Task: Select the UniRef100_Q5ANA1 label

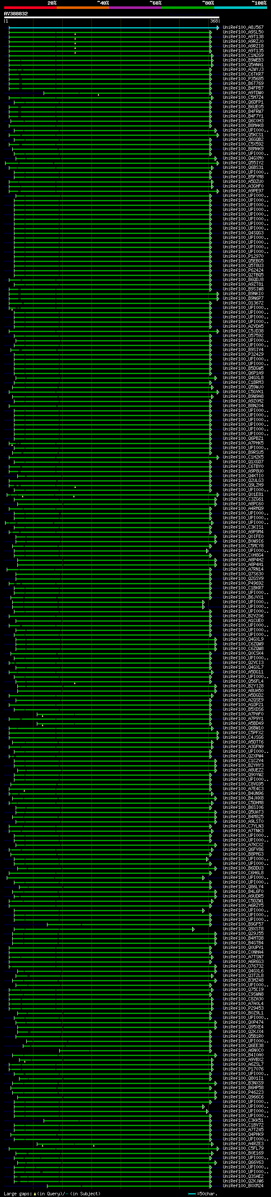Action: [x=243, y=65]
